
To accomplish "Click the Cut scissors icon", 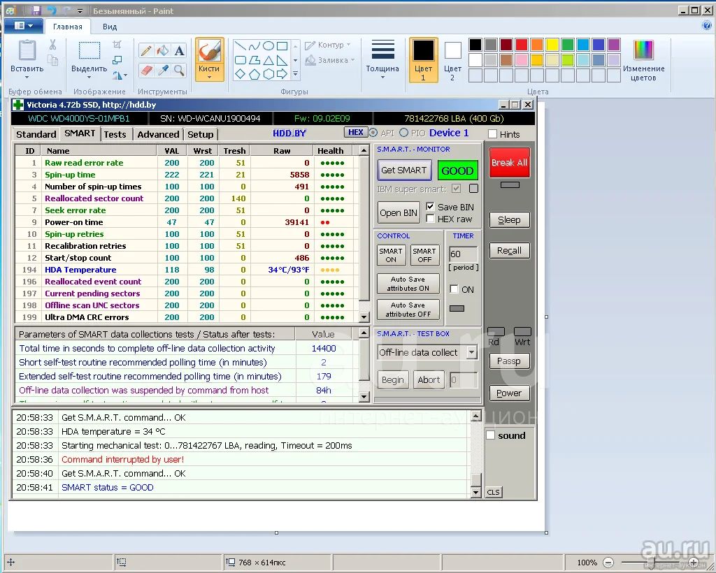I will click(52, 44).
